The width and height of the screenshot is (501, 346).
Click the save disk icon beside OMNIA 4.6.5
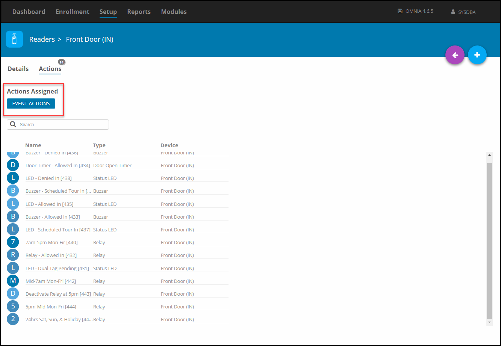pos(400,11)
